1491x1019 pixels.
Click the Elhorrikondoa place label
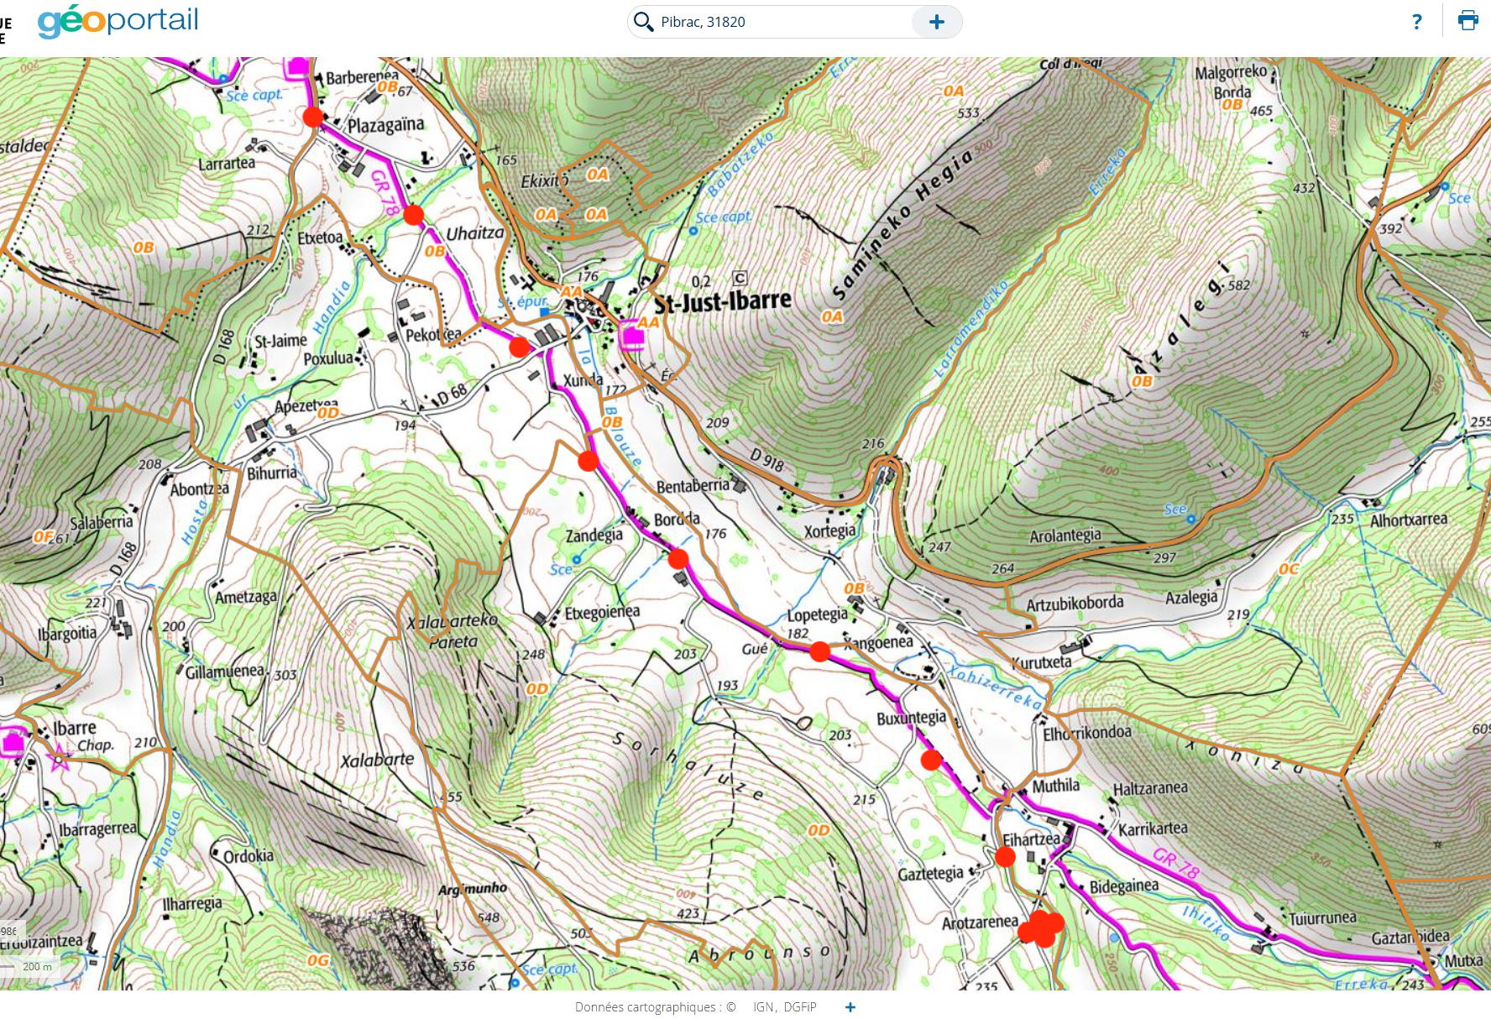pos(1087,732)
